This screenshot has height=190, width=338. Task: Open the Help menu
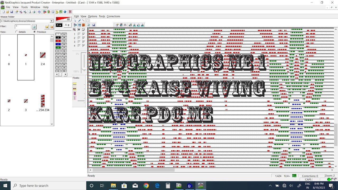[46, 7]
